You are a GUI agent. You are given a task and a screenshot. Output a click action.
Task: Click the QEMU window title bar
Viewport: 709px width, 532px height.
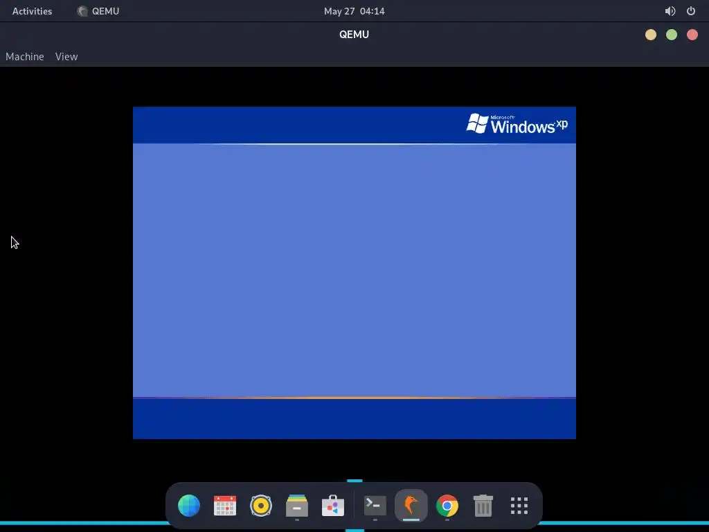click(x=354, y=35)
